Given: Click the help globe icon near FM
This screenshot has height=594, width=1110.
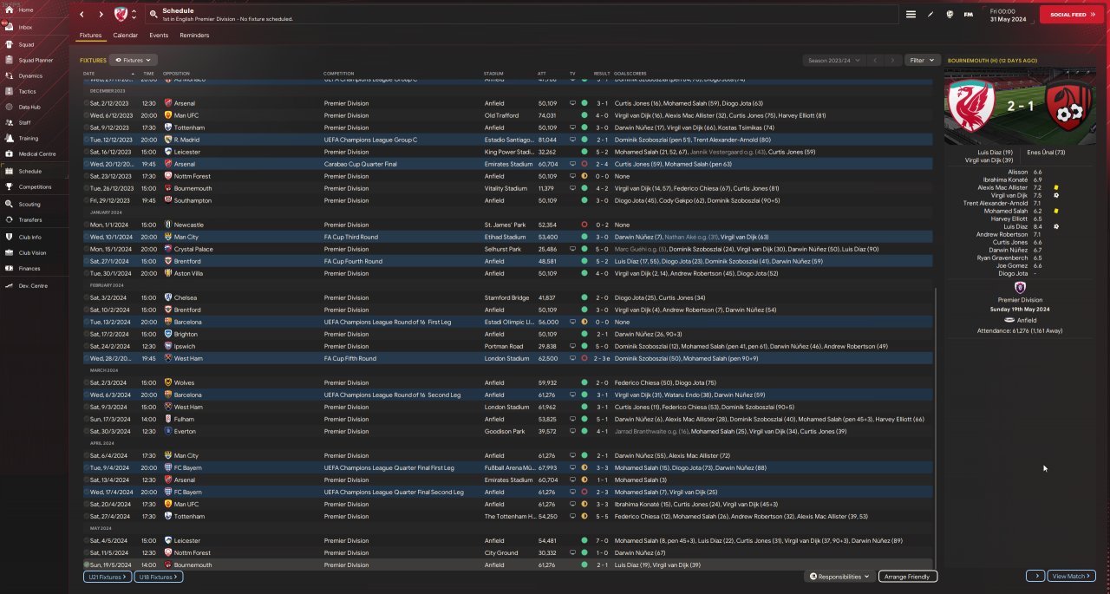Looking at the screenshot, I should (x=950, y=14).
